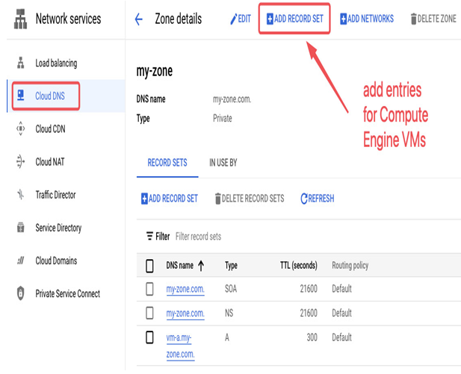
Task: Click Add Record Set in the top toolbar
Action: [x=294, y=19]
